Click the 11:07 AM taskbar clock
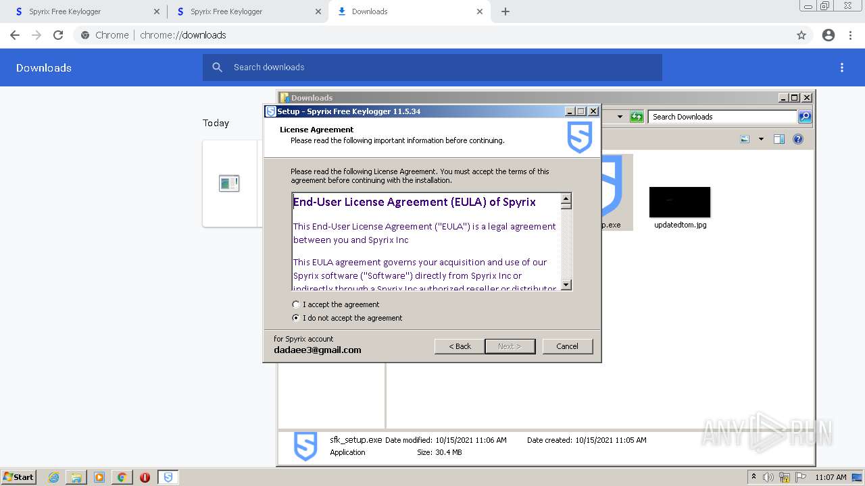865x486 pixels. (831, 477)
